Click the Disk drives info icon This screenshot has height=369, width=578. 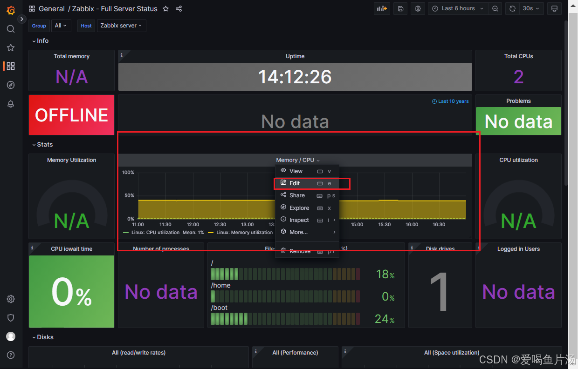click(x=413, y=248)
